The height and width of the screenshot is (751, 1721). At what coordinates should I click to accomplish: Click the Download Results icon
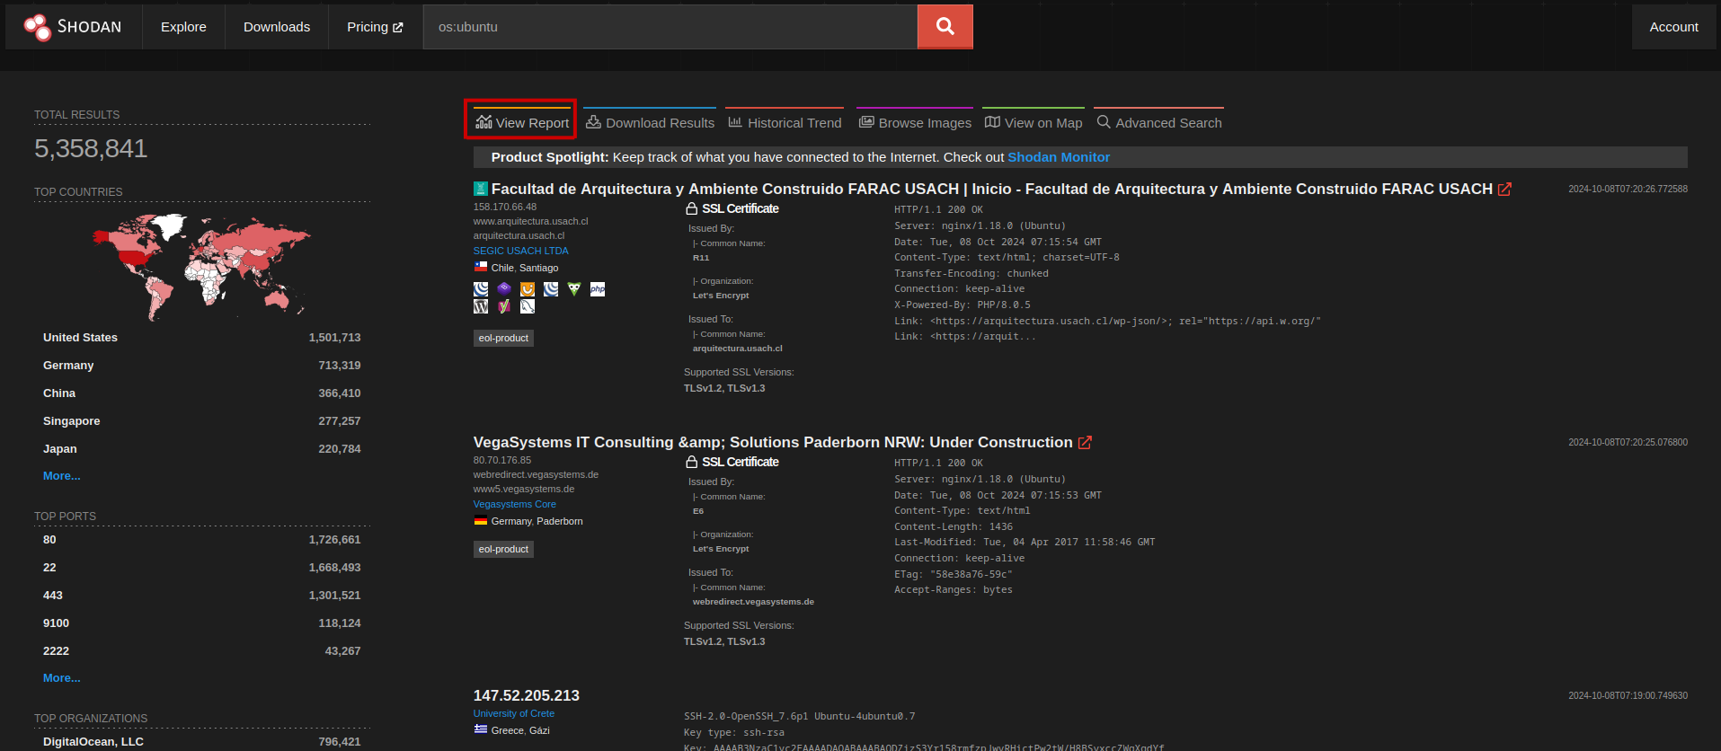(593, 122)
